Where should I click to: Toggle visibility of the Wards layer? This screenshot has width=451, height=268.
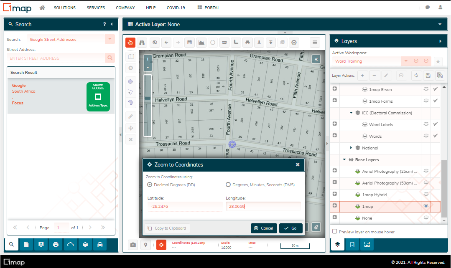(x=426, y=136)
